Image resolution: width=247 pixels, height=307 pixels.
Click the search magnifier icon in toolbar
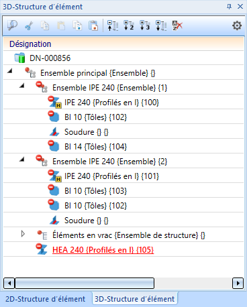tap(12, 25)
